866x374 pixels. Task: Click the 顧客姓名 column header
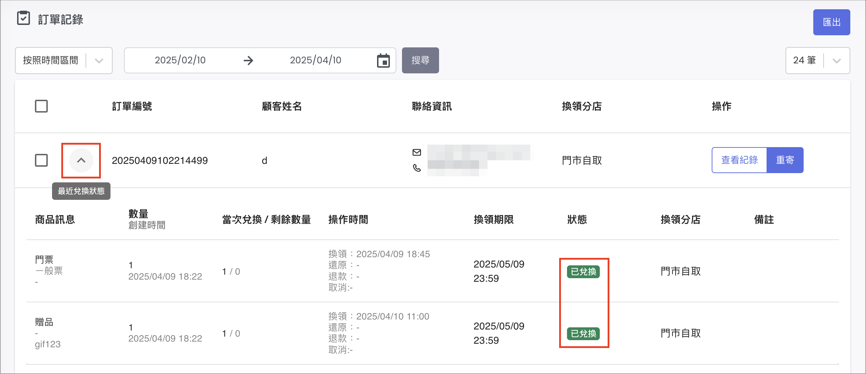[x=282, y=106]
